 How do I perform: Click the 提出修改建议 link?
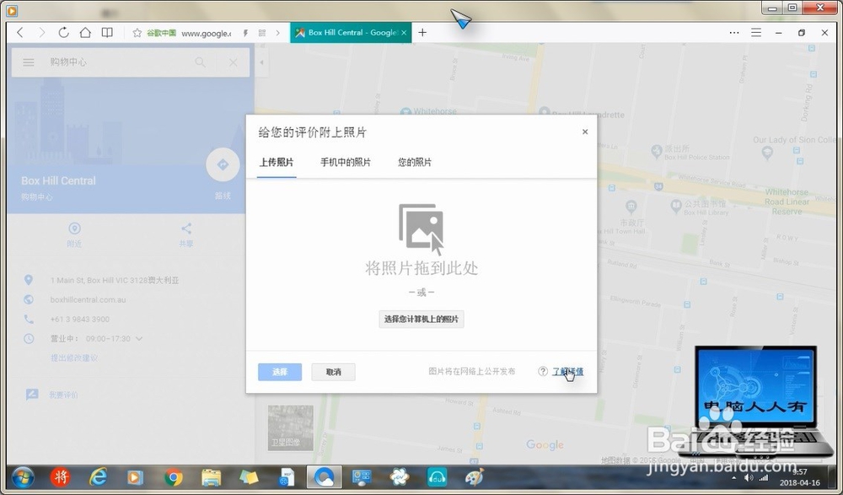tap(74, 358)
